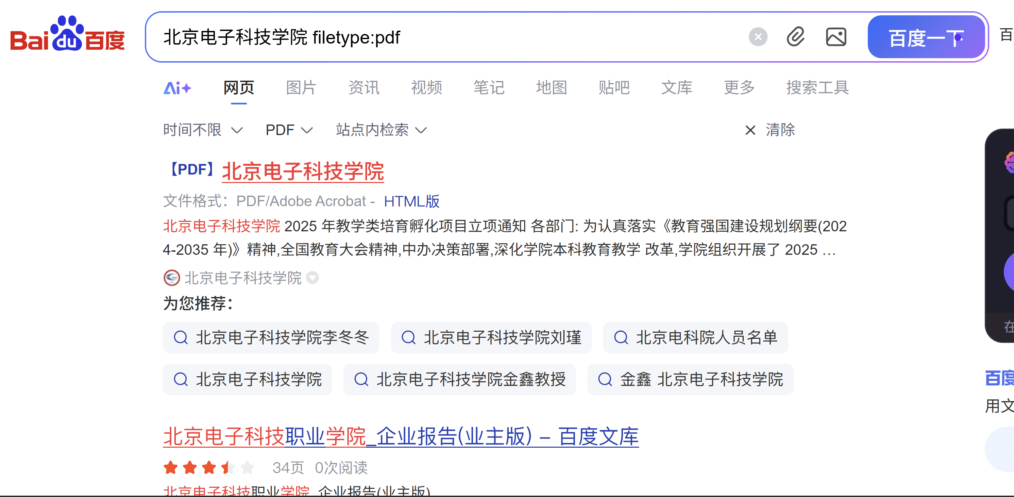The image size is (1014, 497).
Task: Click the paperclip file upload icon
Action: click(x=796, y=37)
